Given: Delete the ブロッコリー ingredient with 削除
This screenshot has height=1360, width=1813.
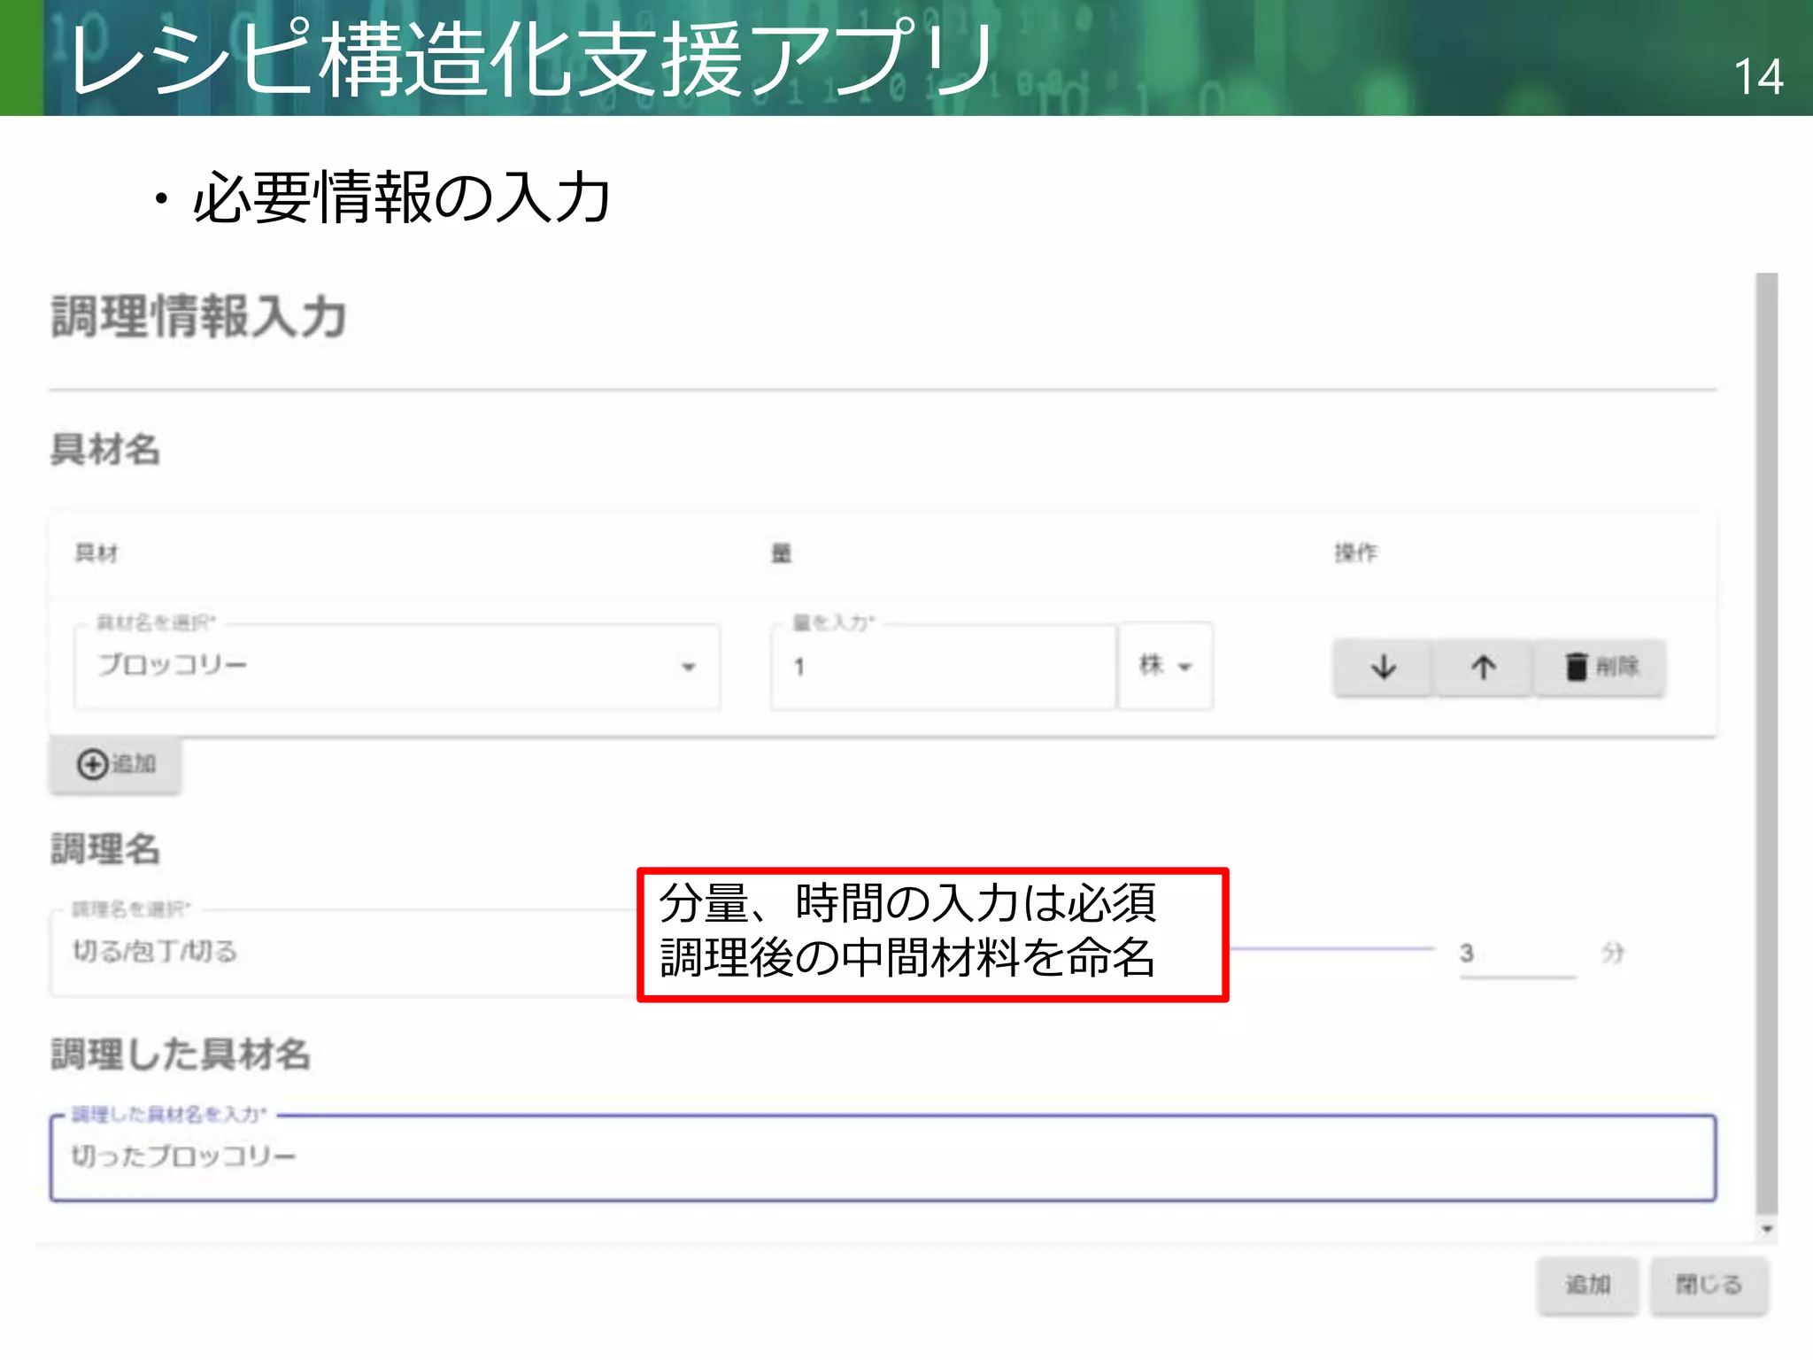Looking at the screenshot, I should (x=1601, y=667).
